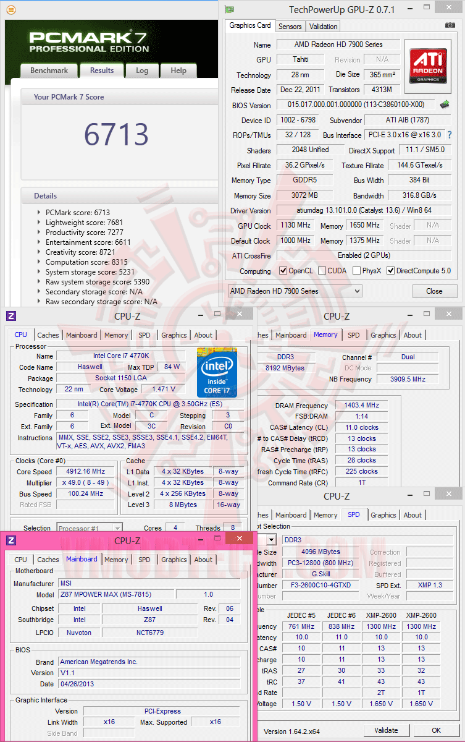Click the green BIOS save chip icon
Viewport: 465px width, 742px height.
tap(445, 104)
